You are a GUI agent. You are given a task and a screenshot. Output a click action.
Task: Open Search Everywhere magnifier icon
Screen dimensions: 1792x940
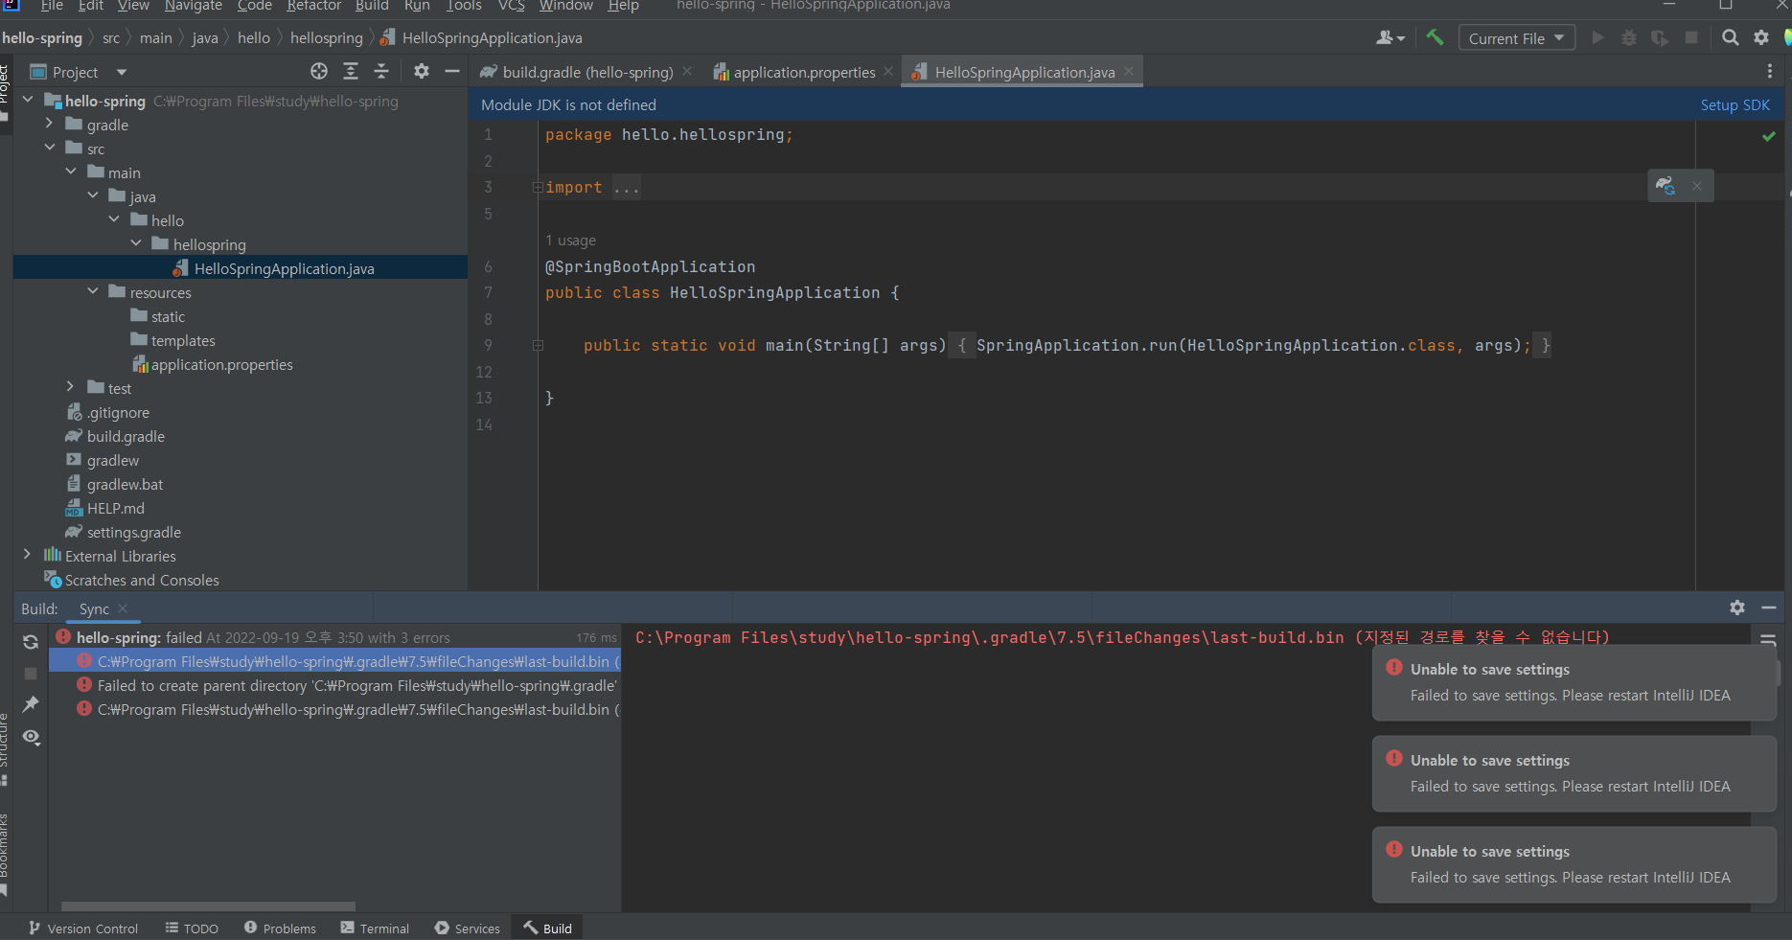pyautogui.click(x=1730, y=37)
